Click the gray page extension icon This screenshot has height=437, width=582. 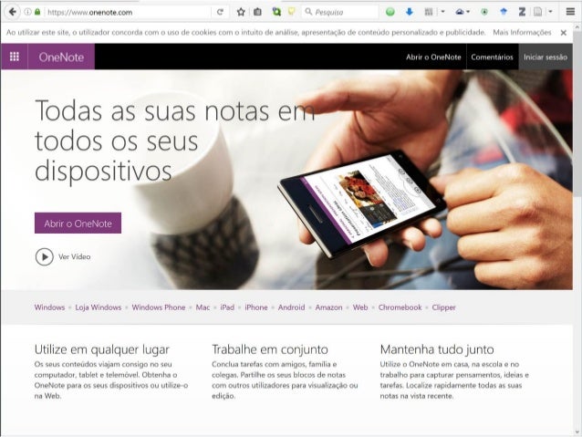(538, 12)
